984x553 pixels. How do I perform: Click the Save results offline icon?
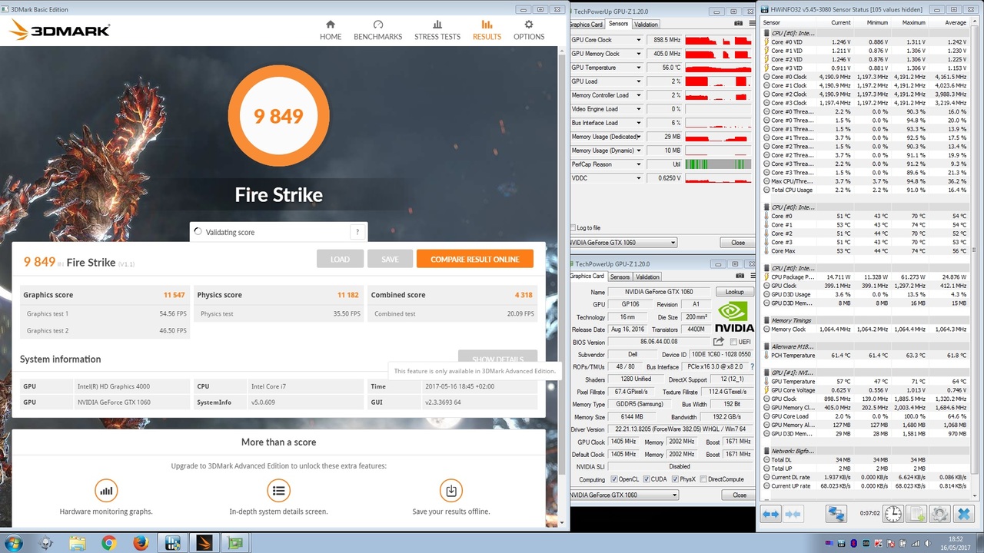point(451,490)
